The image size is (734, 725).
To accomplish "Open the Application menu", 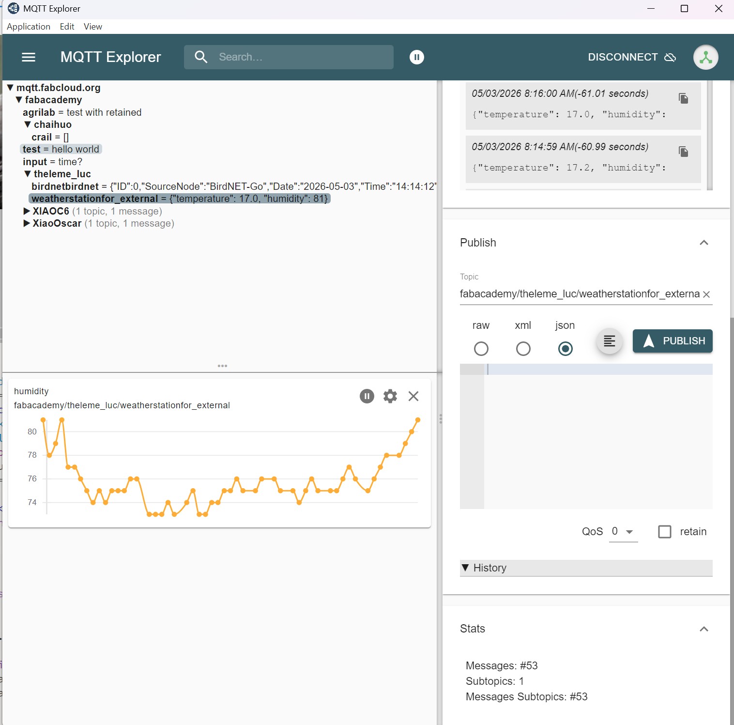I will [x=29, y=27].
